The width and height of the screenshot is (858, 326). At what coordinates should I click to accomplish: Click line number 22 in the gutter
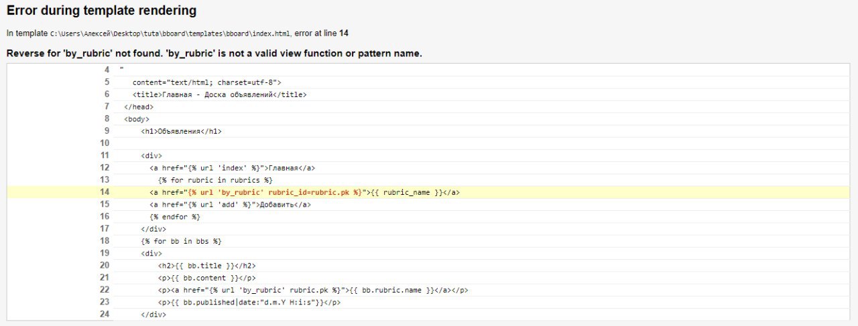105,290
